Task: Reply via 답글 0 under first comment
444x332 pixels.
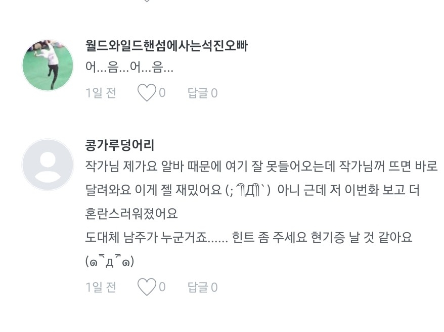Action: click(x=202, y=93)
